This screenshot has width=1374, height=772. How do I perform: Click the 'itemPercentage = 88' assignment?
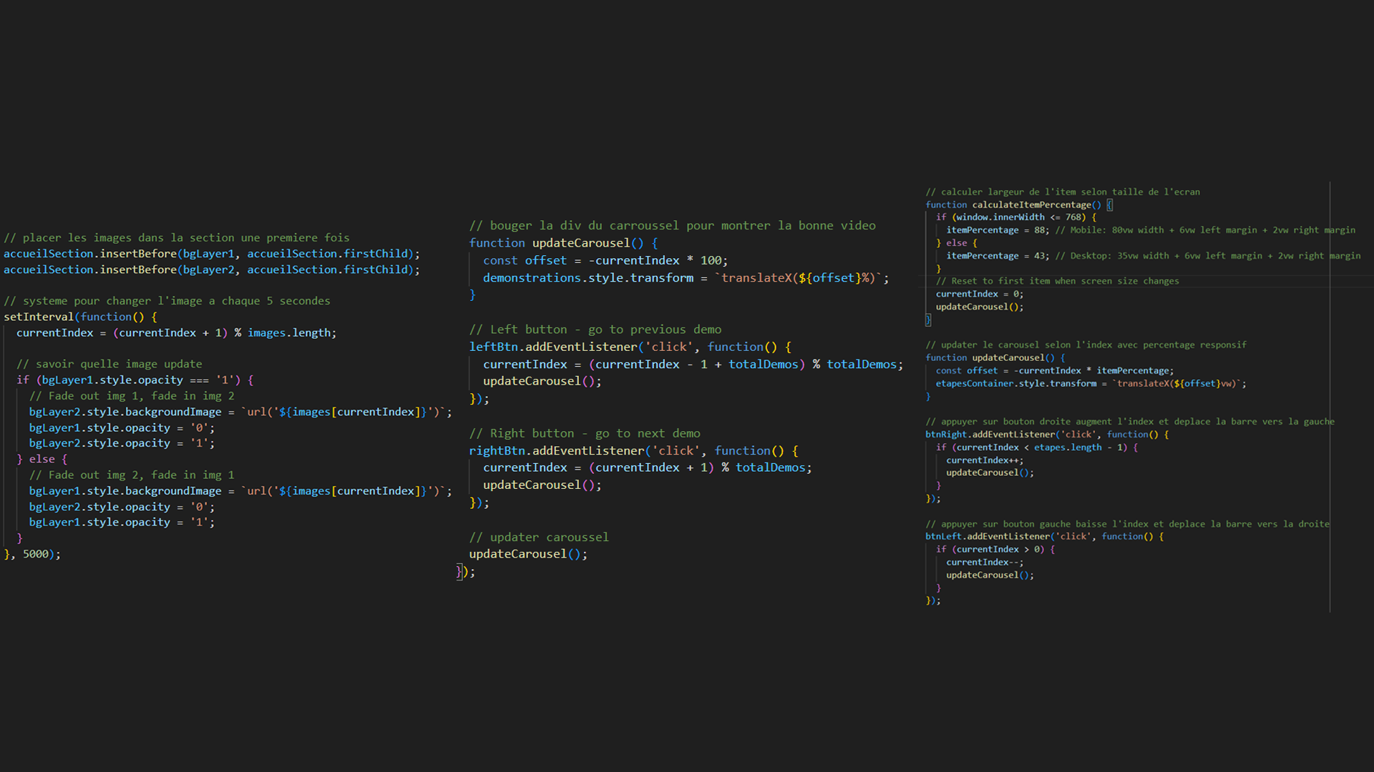[x=997, y=230]
